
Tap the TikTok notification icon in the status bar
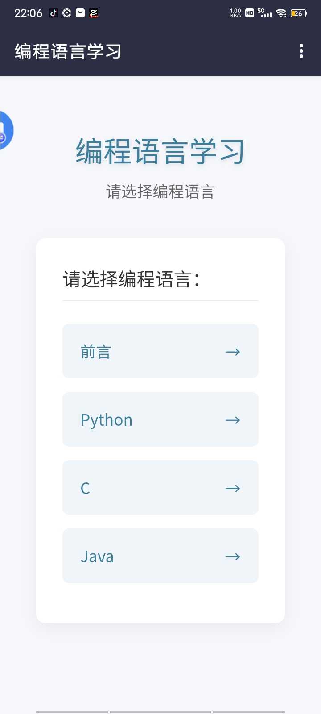pos(53,13)
